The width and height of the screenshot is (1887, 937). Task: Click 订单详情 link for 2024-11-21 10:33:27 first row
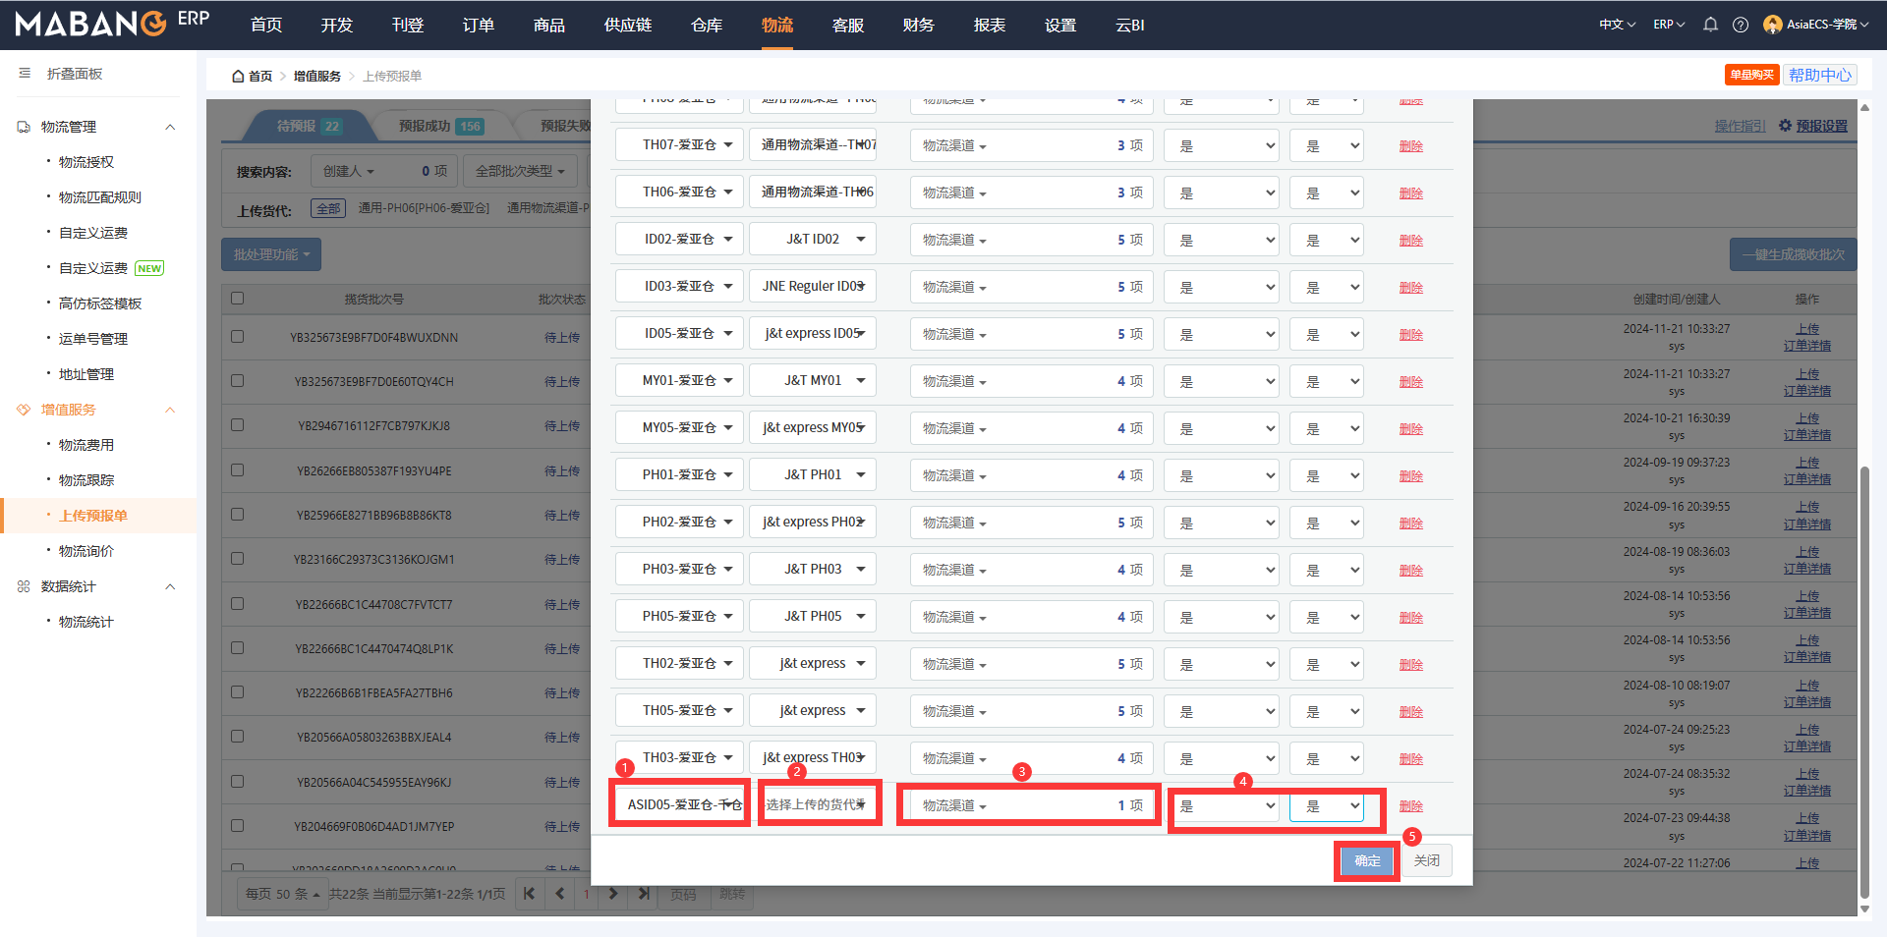[x=1807, y=346]
